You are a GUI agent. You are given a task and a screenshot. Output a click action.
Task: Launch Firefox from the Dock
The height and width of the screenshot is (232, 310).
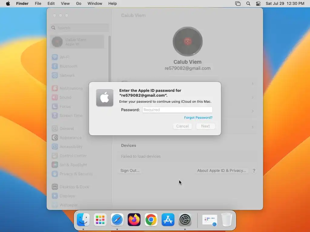(x=134, y=220)
